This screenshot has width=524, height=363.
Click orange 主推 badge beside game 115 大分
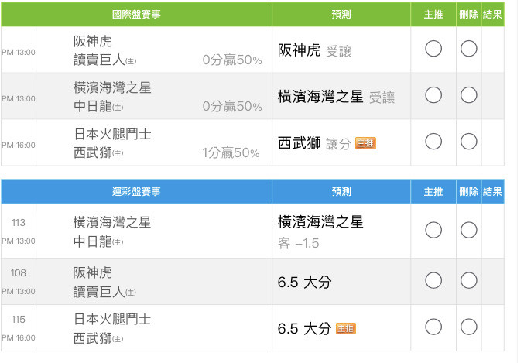click(345, 329)
